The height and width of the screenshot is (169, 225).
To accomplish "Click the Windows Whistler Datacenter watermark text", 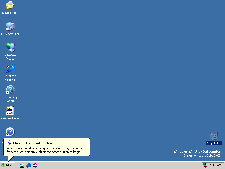I will coord(197,151).
